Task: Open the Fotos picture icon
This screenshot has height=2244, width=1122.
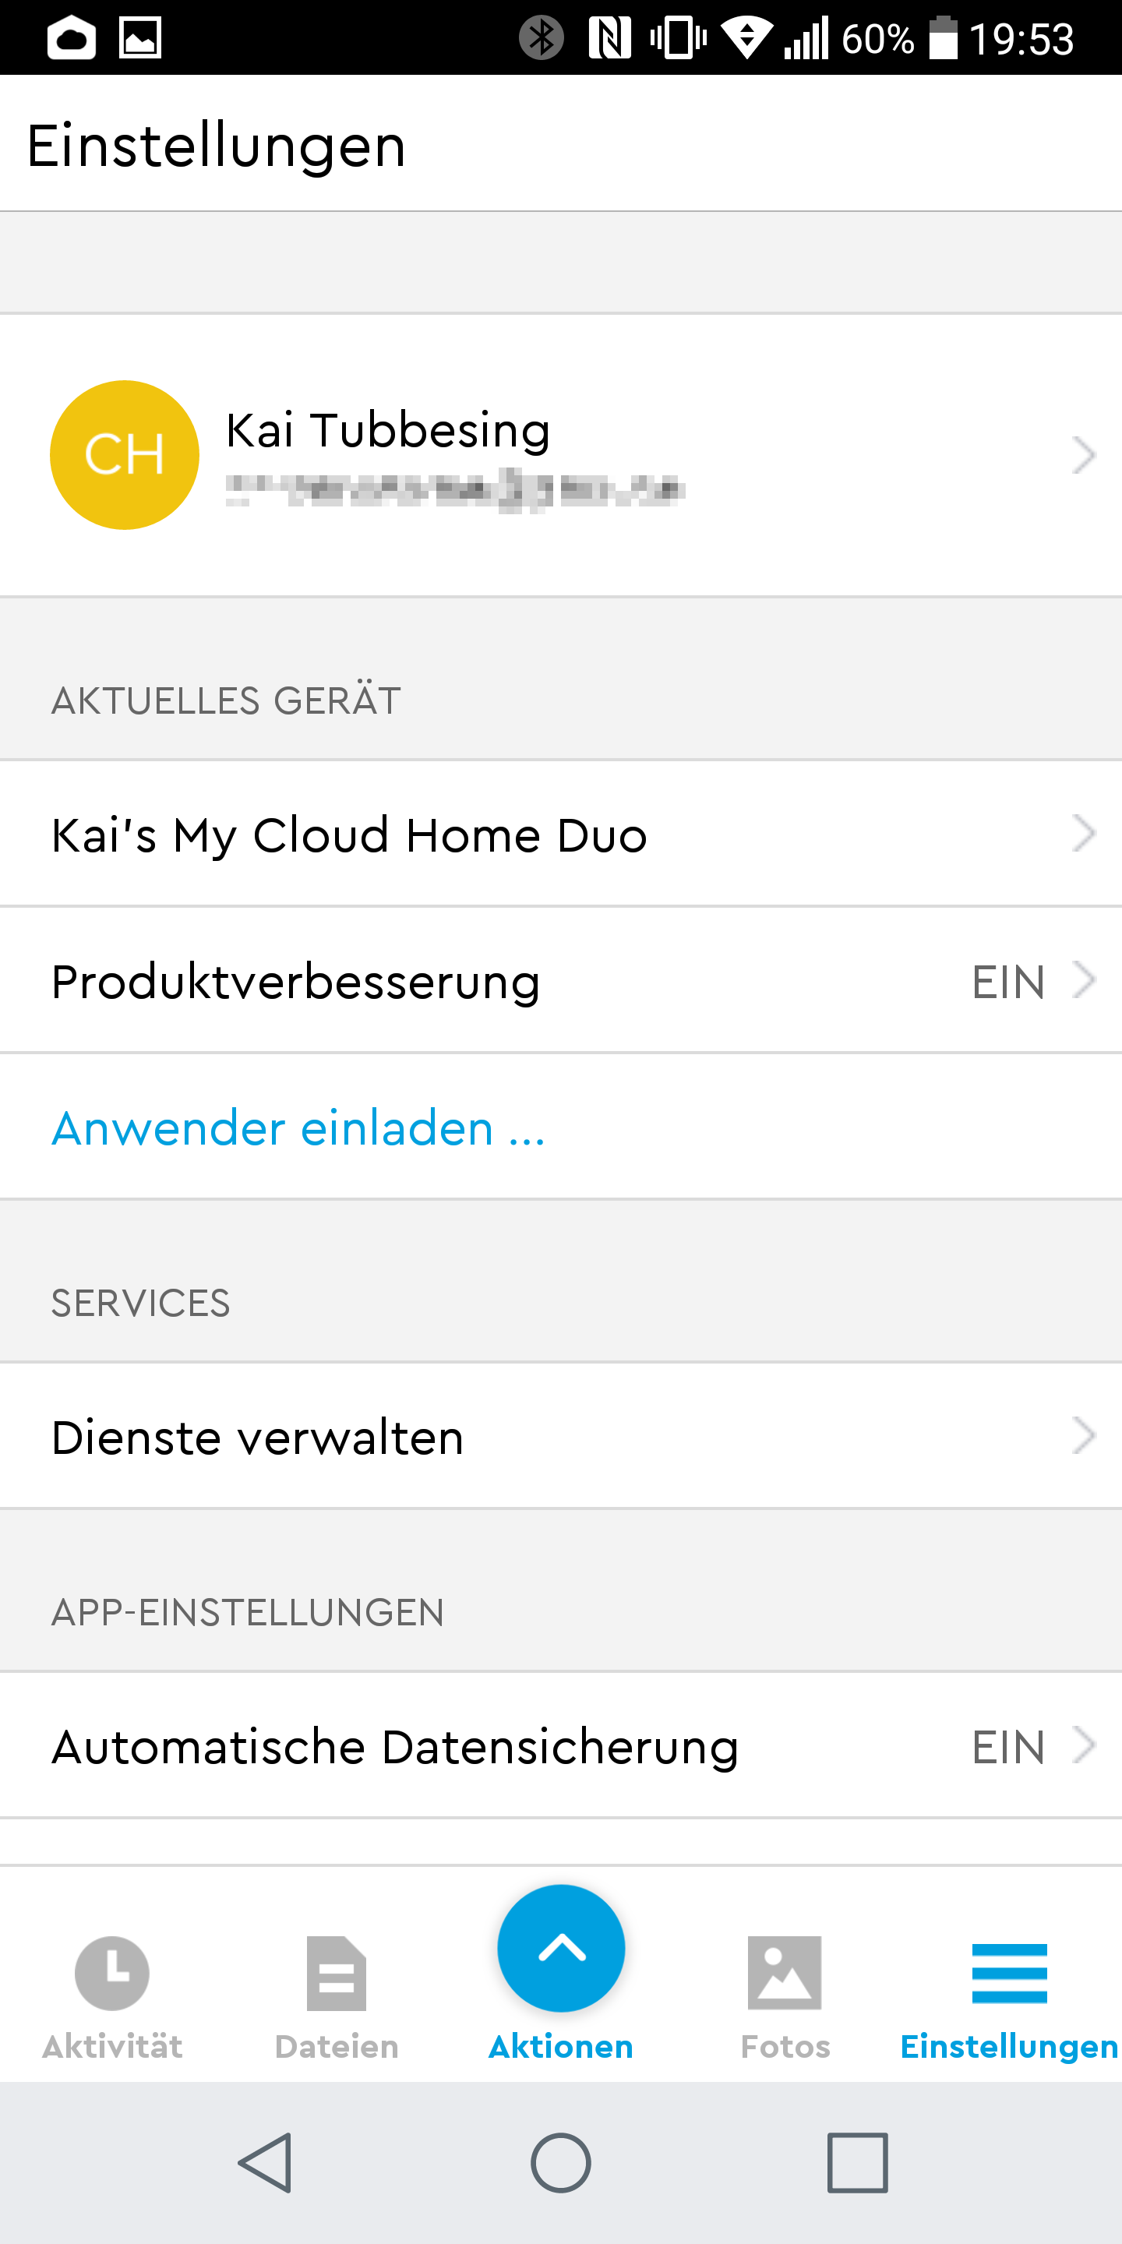Action: pyautogui.click(x=784, y=1972)
